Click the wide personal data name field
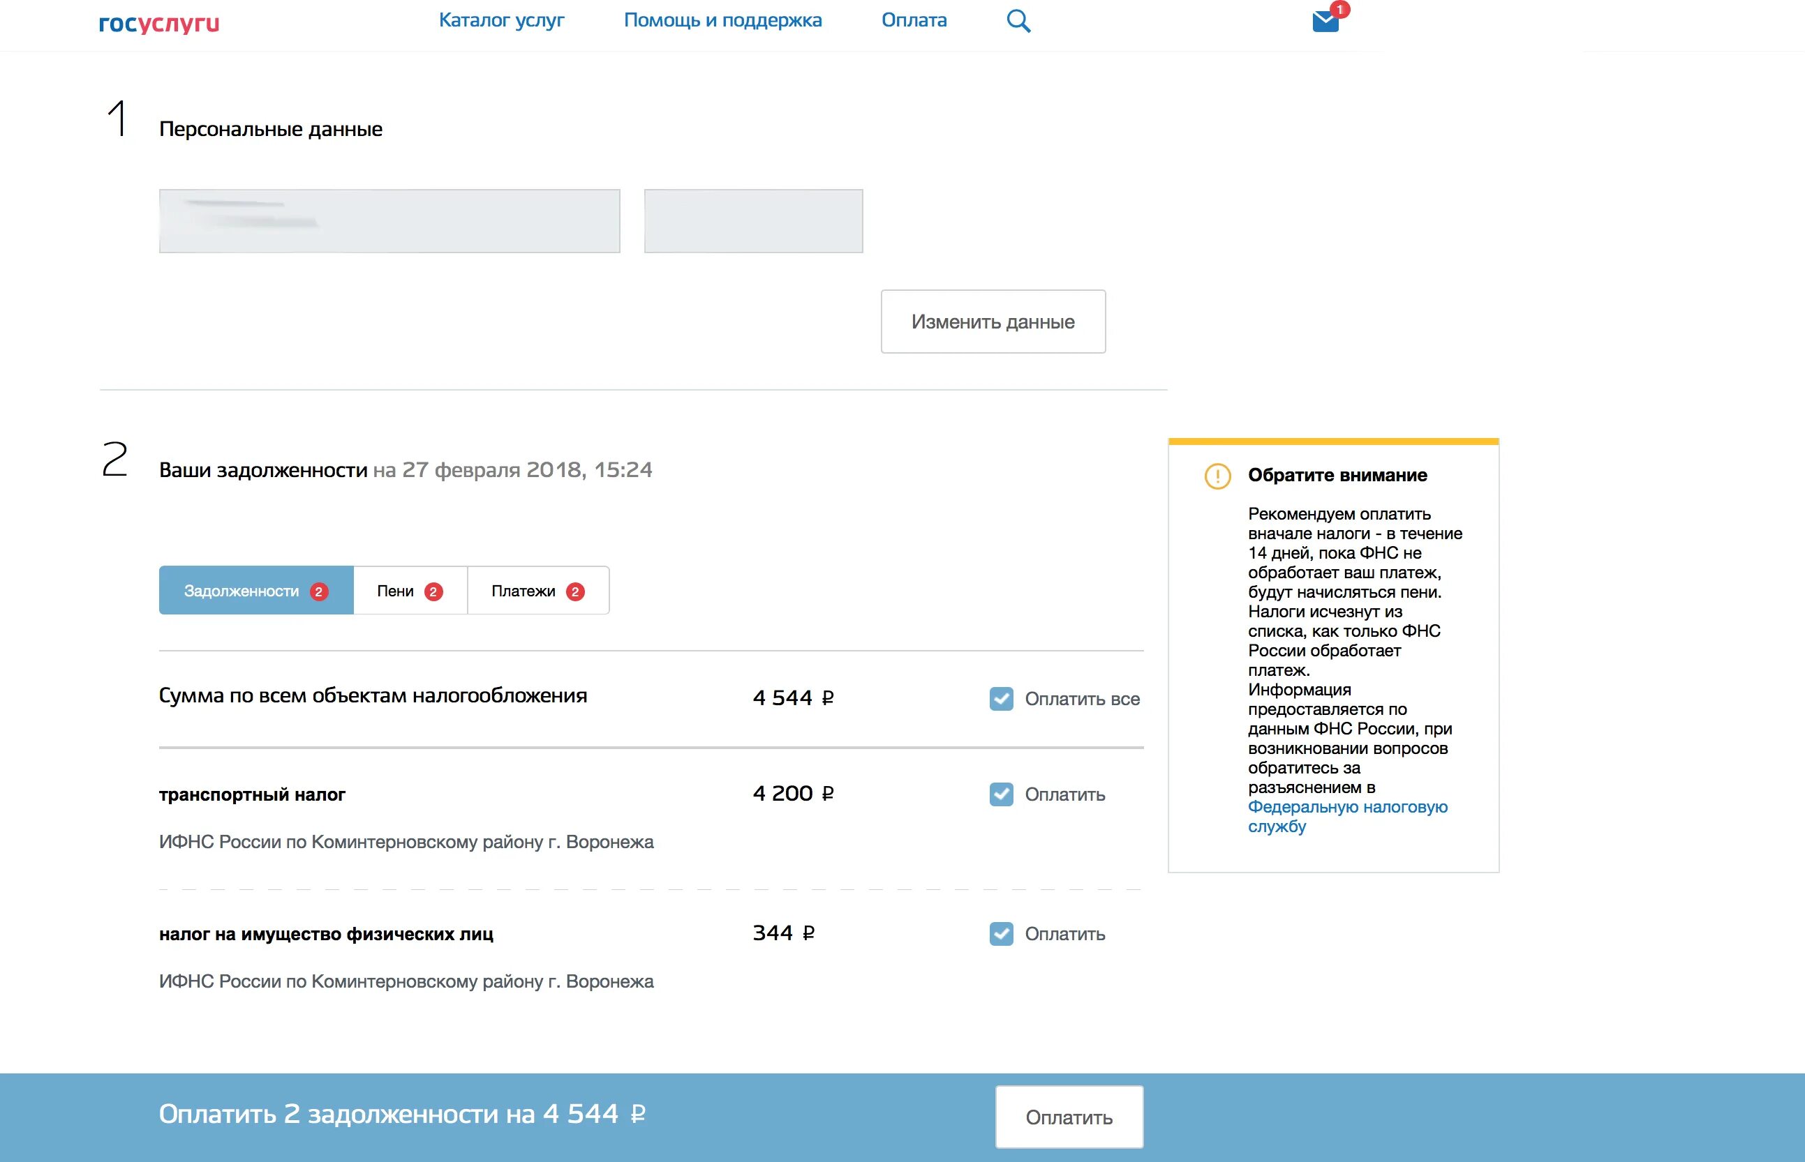1805x1162 pixels. coord(389,221)
